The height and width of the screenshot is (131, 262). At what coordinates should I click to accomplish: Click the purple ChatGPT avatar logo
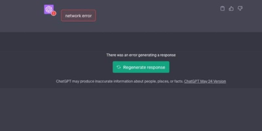[49, 9]
